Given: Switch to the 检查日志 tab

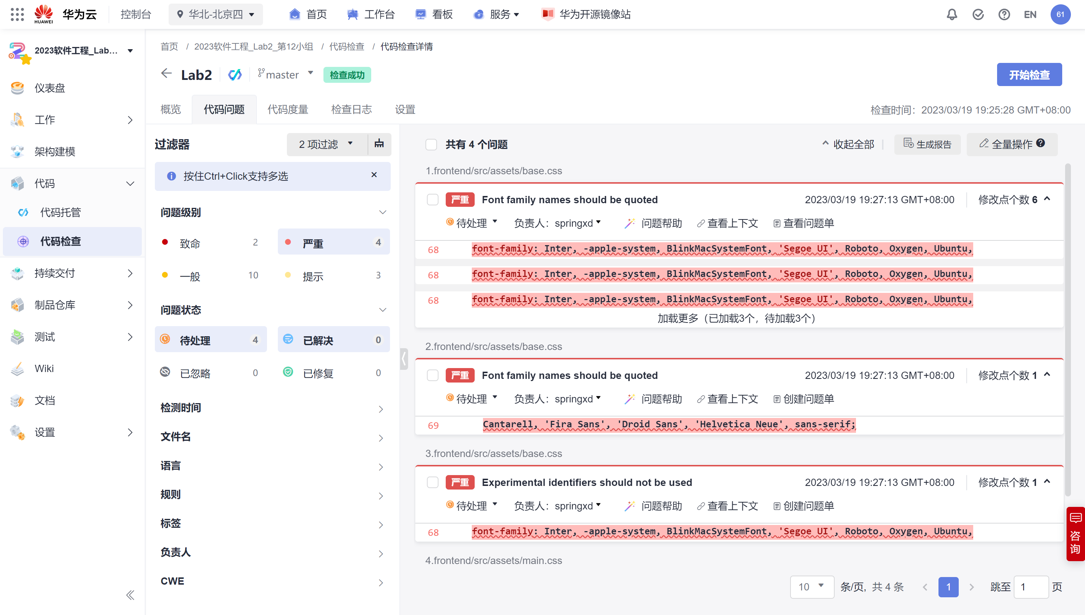Looking at the screenshot, I should [351, 110].
